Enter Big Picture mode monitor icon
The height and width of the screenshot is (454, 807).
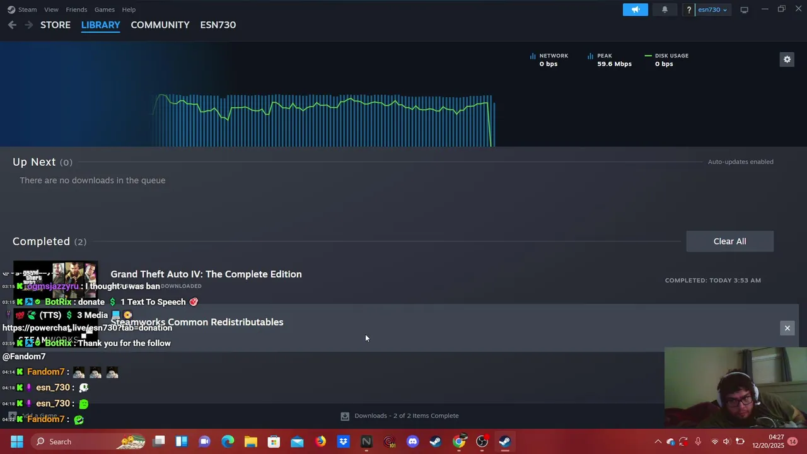pyautogui.click(x=744, y=9)
